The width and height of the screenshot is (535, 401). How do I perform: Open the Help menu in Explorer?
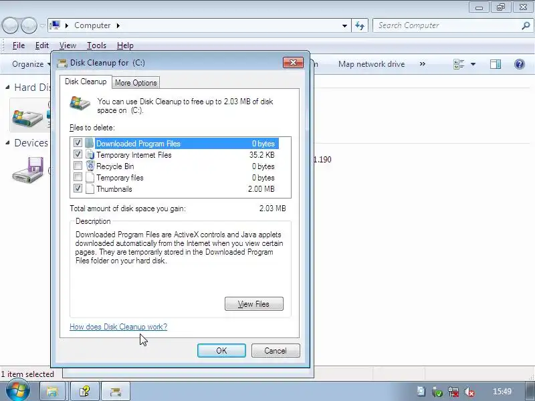point(125,45)
